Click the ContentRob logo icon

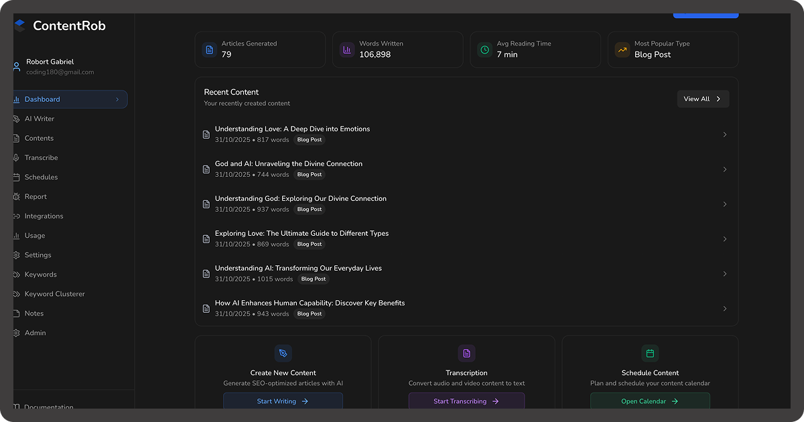[20, 25]
